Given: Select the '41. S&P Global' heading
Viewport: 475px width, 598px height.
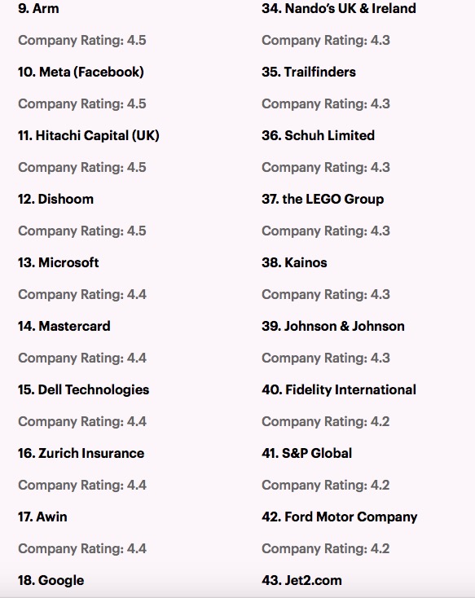Looking at the screenshot, I should tap(306, 453).
